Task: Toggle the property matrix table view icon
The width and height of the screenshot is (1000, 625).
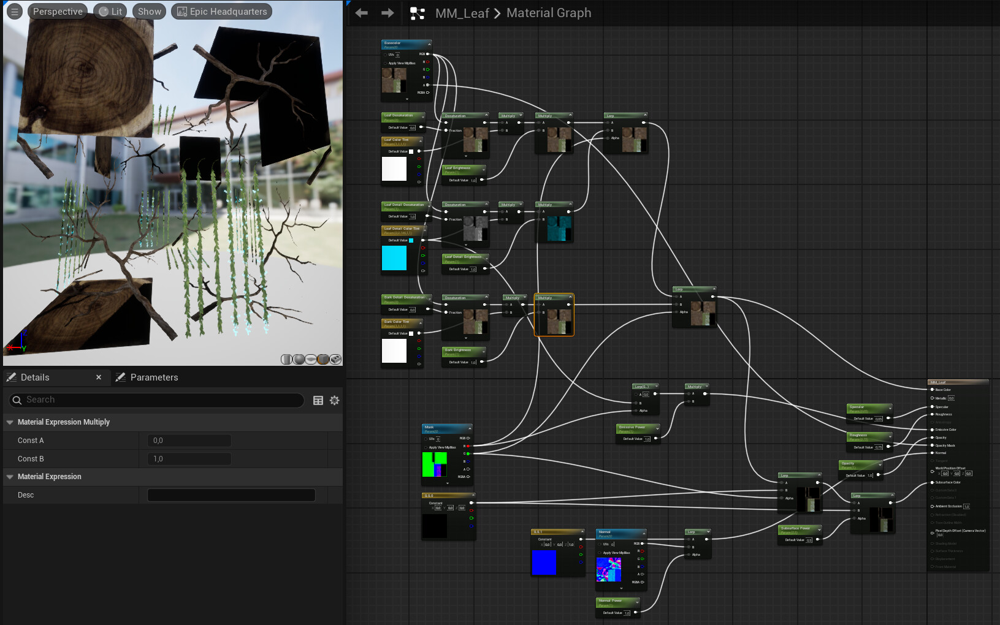Action: click(318, 400)
